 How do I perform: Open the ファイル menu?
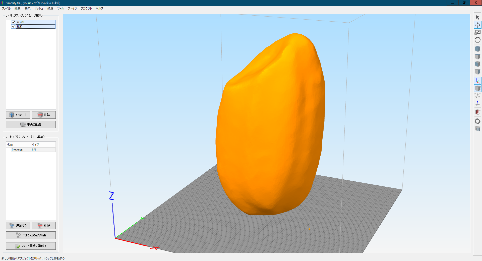tap(6, 9)
